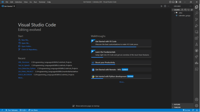
Task: Open Get Started with VS Code walkthrough
Action: (121, 43)
